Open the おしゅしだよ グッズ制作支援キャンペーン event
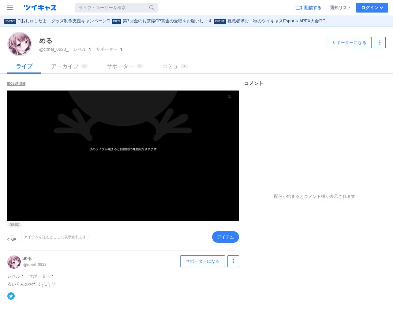 coord(57,21)
